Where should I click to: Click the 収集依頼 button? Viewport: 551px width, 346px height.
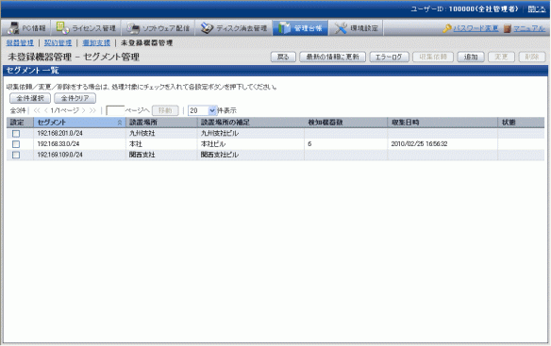pos(433,57)
